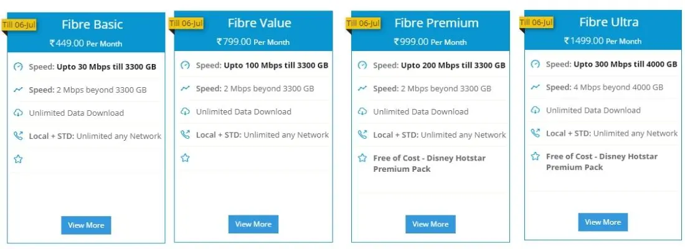This screenshot has width=685, height=249.
Task: Click the phone icon in Fibre Ultra card
Action: click(535, 133)
